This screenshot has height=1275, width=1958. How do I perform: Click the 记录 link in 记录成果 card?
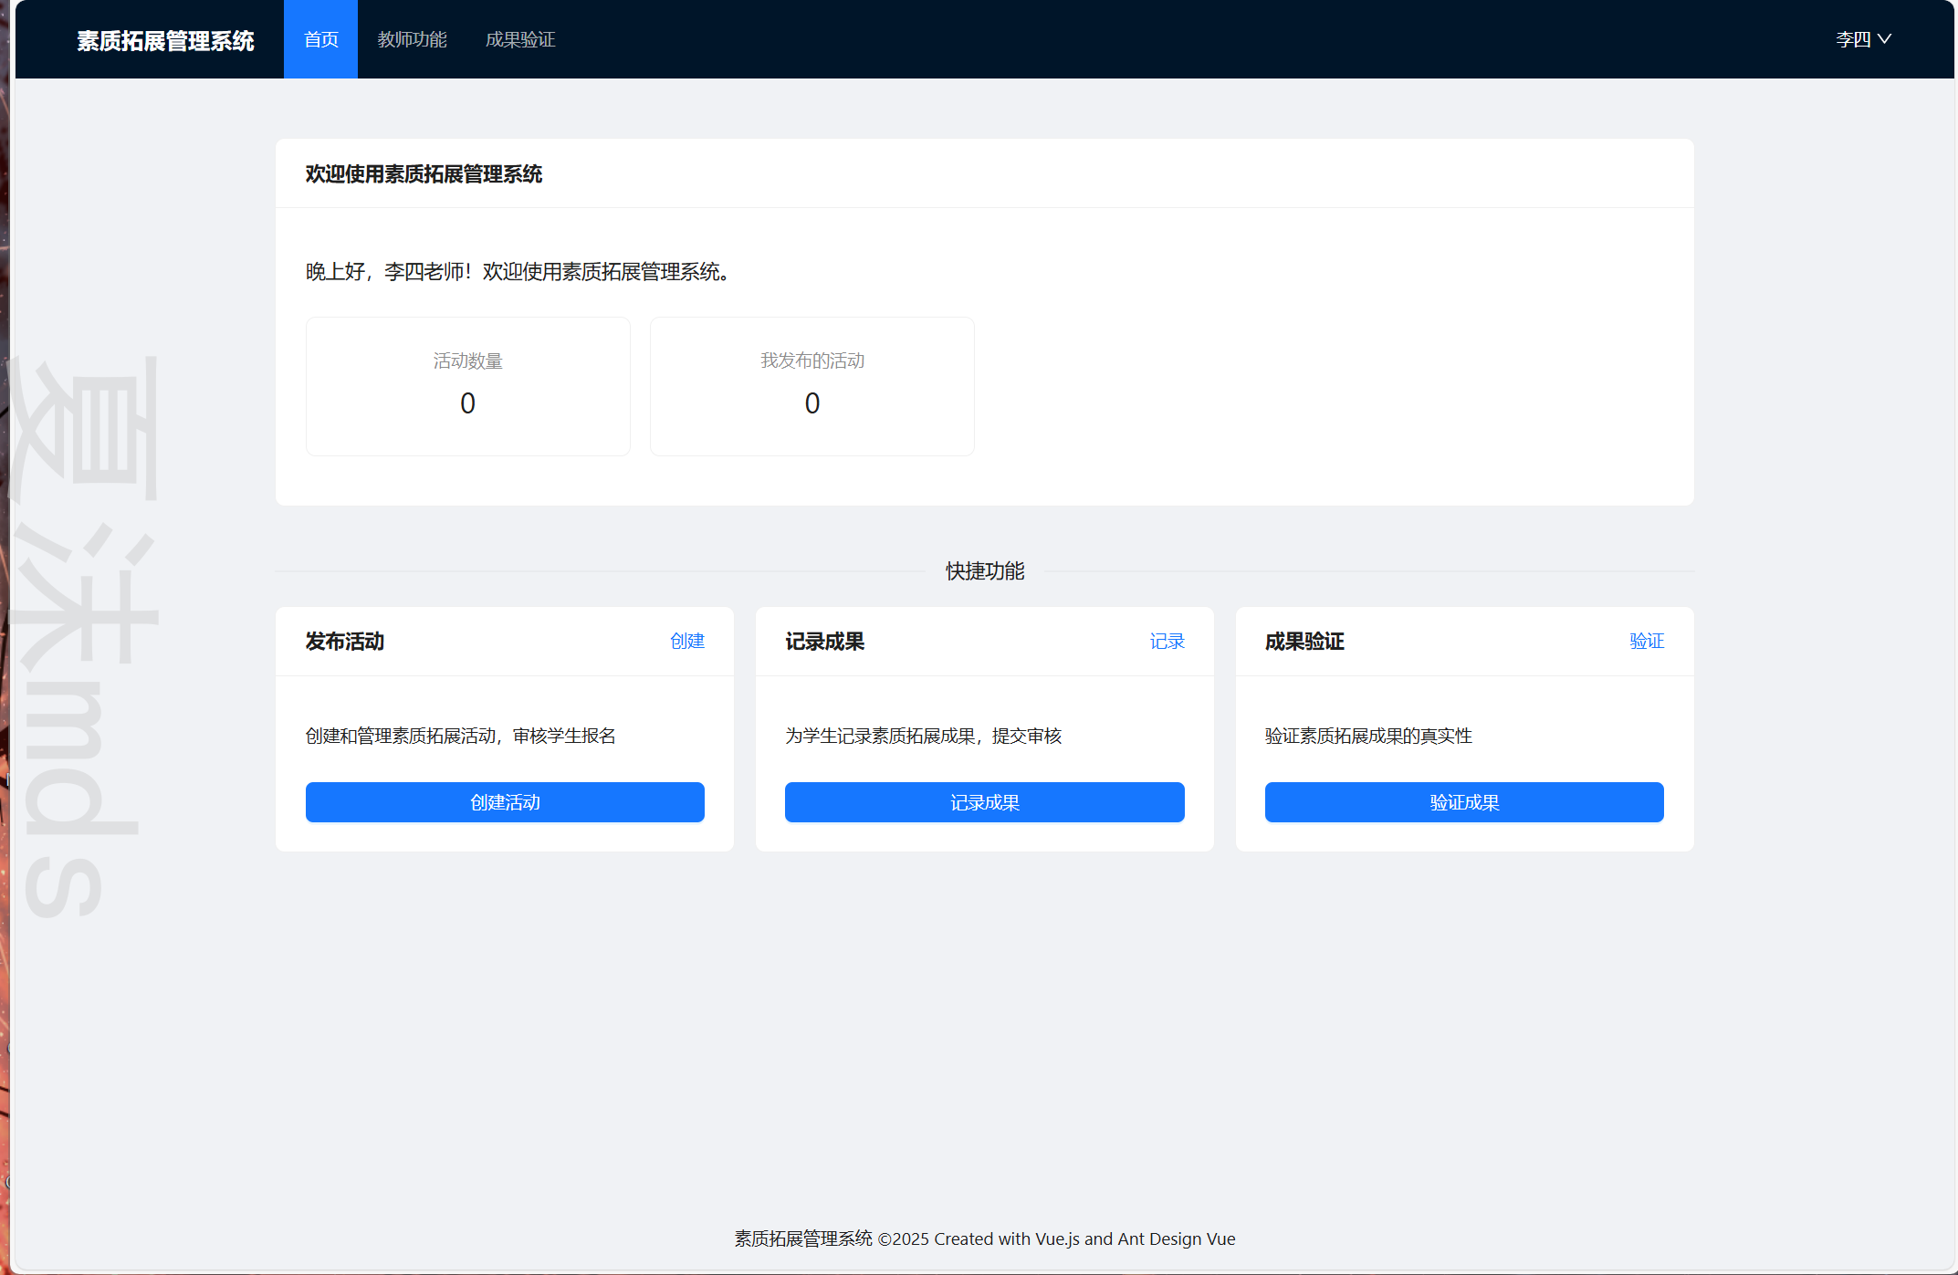(x=1167, y=641)
